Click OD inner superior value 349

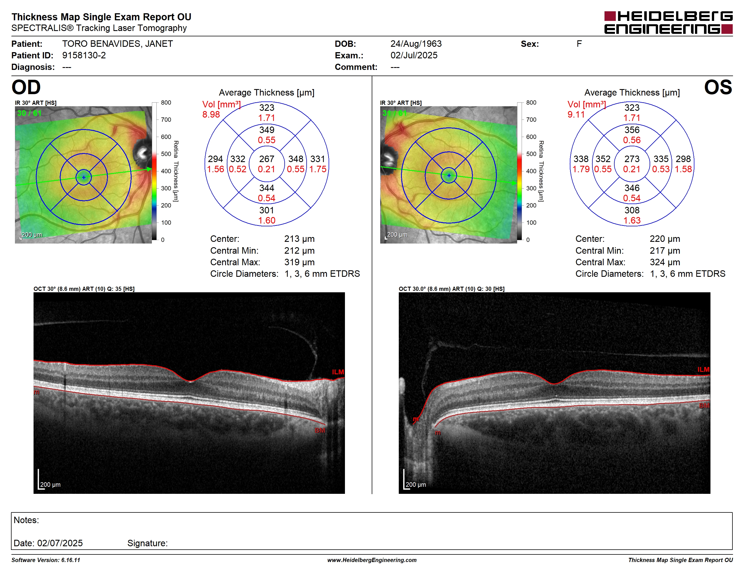click(x=266, y=130)
